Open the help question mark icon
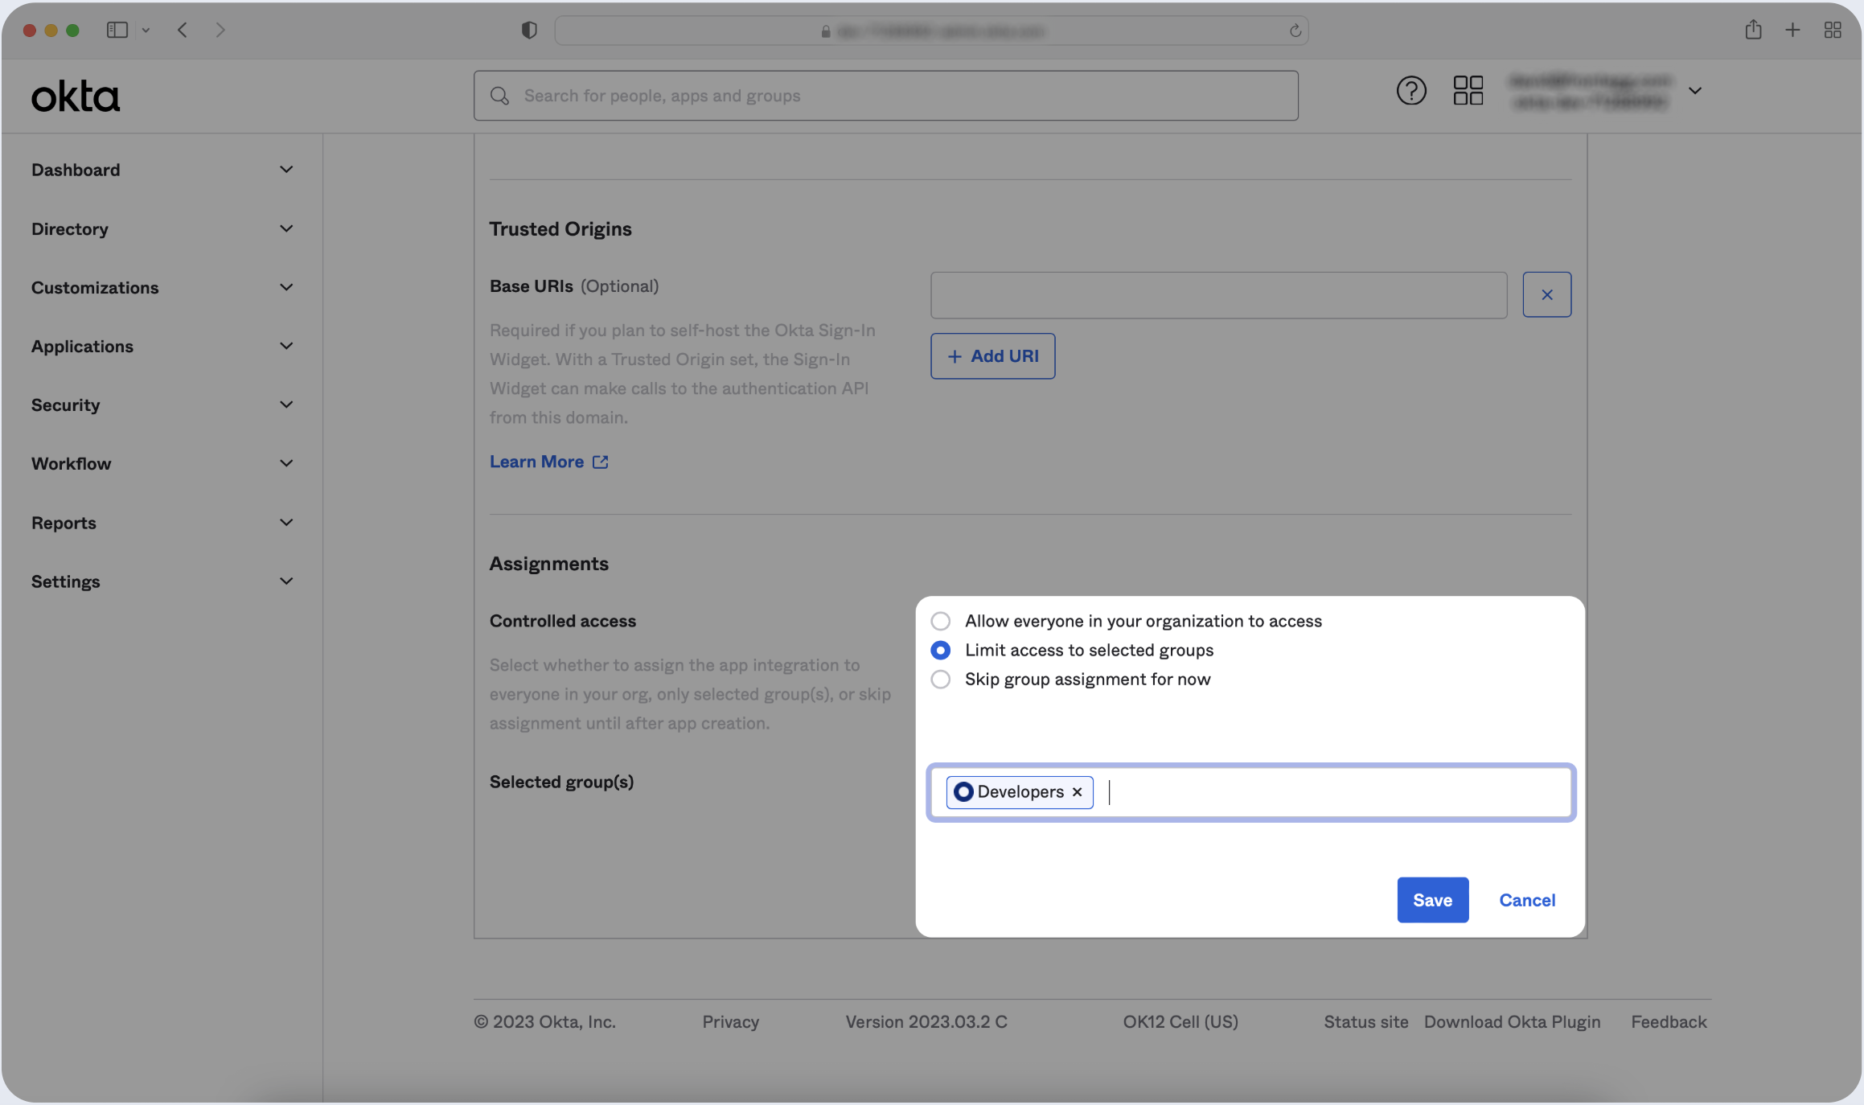The image size is (1864, 1105). click(1410, 91)
